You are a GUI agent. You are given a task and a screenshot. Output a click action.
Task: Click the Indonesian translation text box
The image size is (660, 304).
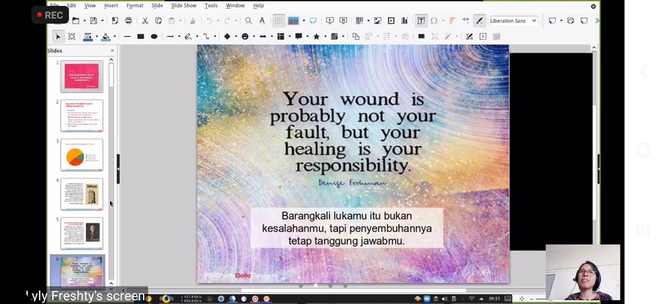click(x=347, y=229)
